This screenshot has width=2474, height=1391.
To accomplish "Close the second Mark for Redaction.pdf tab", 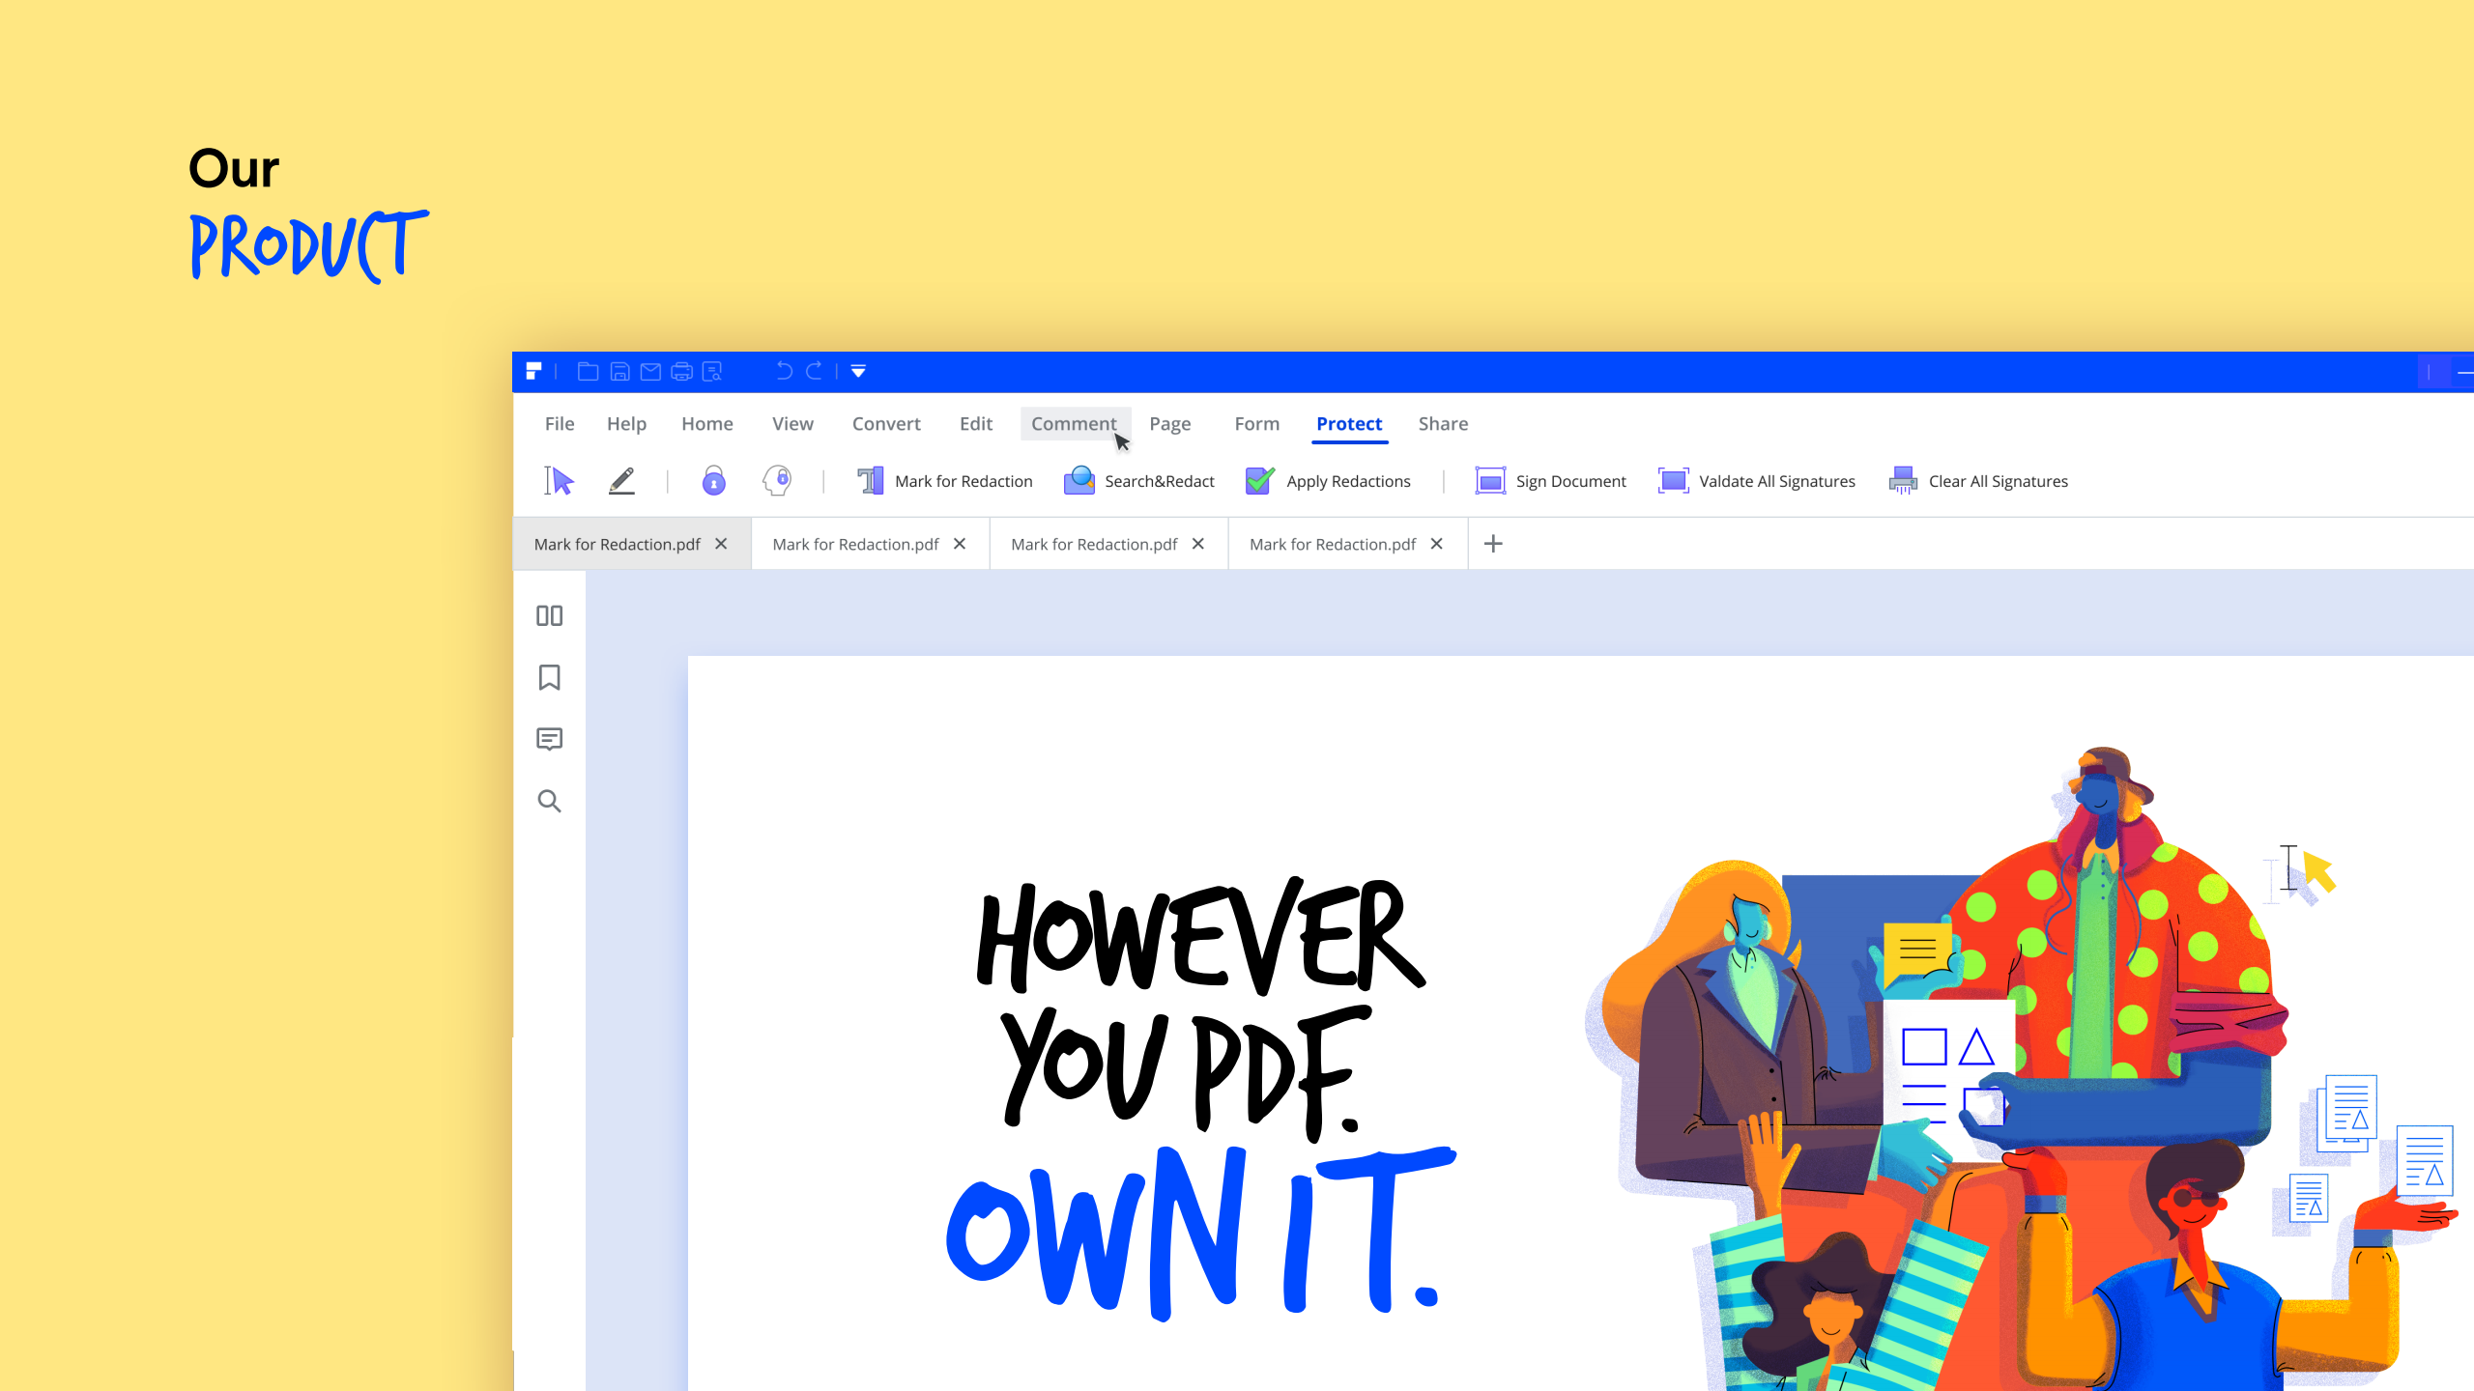I will 960,544.
